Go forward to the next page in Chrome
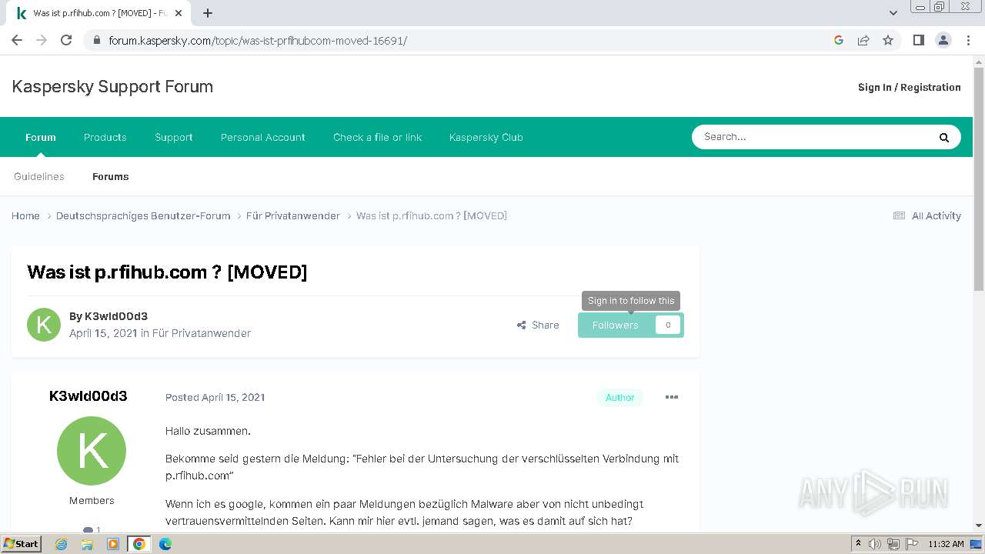985x554 pixels. [42, 40]
